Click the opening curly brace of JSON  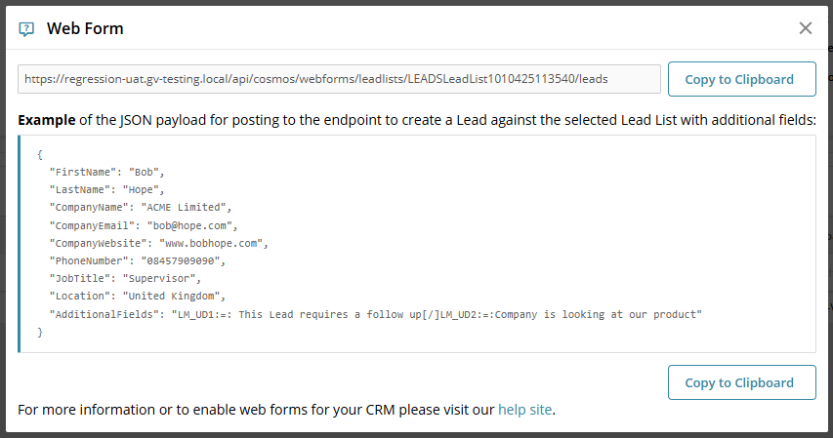pyautogui.click(x=40, y=154)
